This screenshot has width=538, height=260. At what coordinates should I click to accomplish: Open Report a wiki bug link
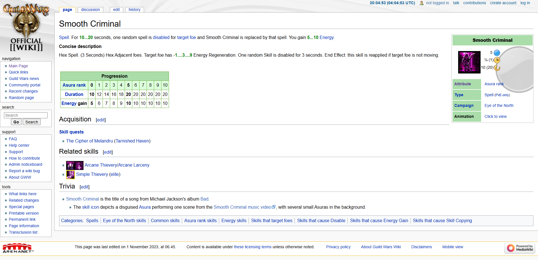(x=24, y=171)
